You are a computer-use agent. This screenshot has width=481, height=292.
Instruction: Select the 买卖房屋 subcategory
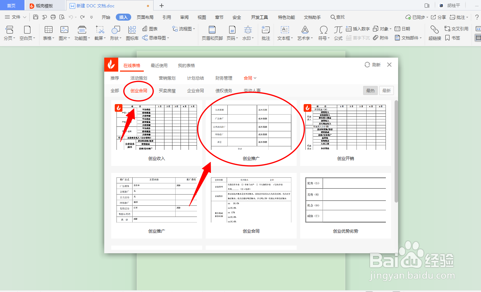[x=167, y=91]
